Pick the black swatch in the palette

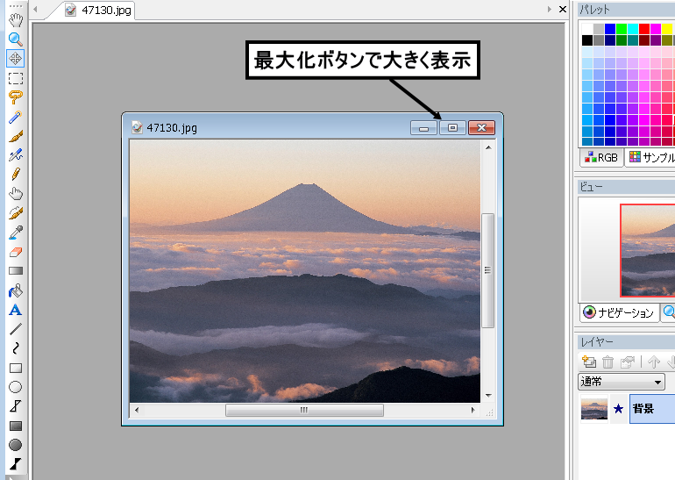(587, 40)
